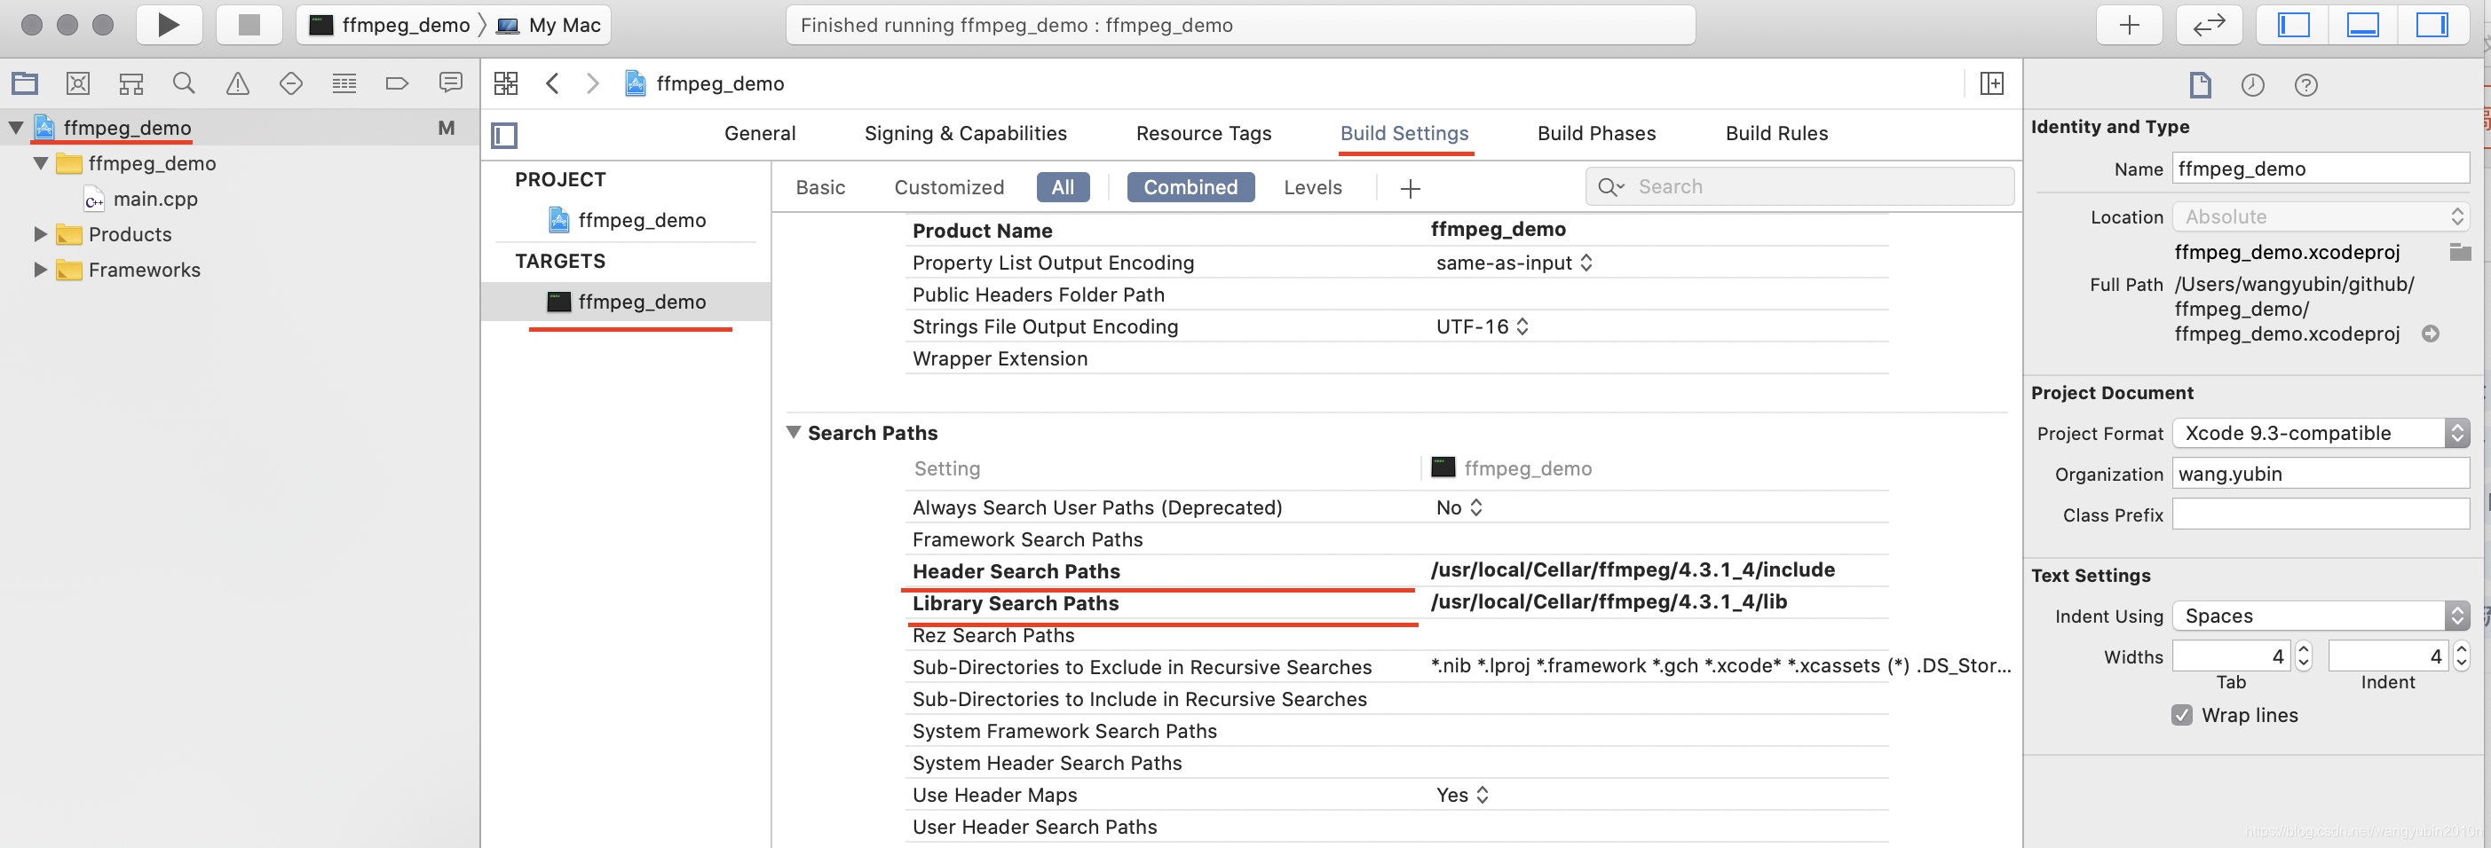Collapse the ffmpeg_demo project root
The height and width of the screenshot is (848, 2491).
click(x=17, y=128)
